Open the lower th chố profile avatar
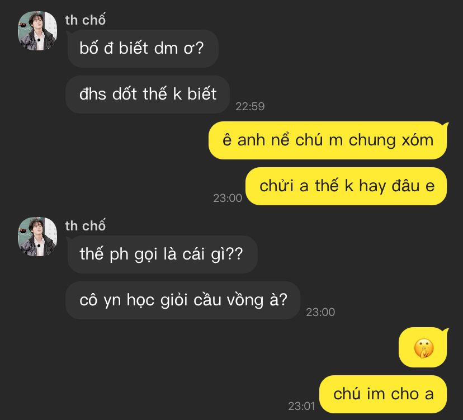Viewport: 463px width, 420px height. point(37,237)
